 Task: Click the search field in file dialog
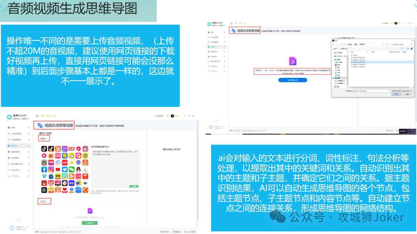point(402,44)
